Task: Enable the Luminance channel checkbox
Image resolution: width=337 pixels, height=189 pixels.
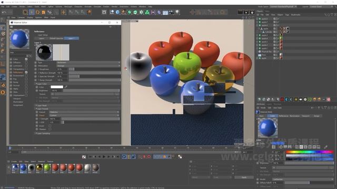Action: point(26,66)
